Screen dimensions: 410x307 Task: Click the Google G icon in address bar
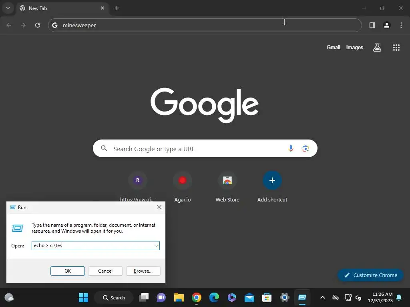tap(54, 25)
